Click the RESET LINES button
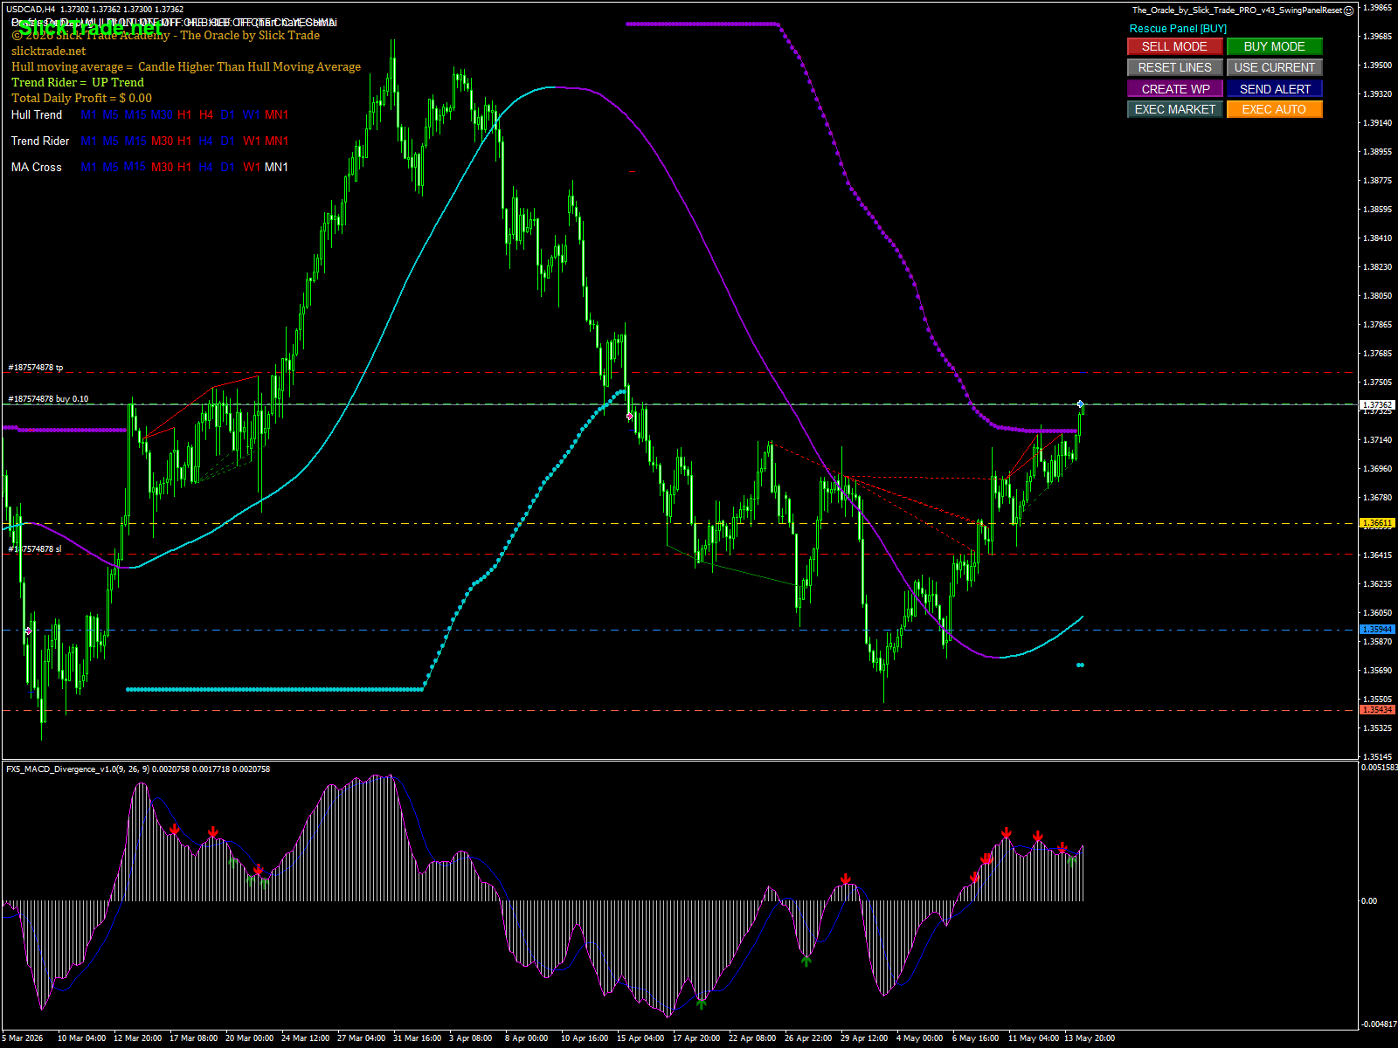 coord(1174,67)
